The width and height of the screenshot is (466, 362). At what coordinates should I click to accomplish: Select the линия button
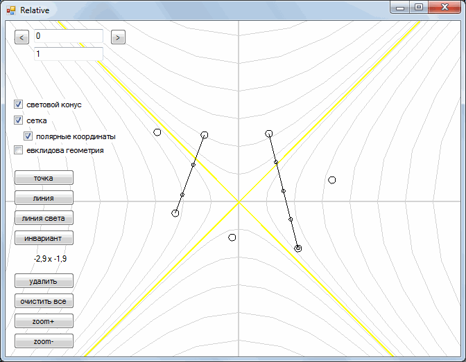(x=44, y=198)
